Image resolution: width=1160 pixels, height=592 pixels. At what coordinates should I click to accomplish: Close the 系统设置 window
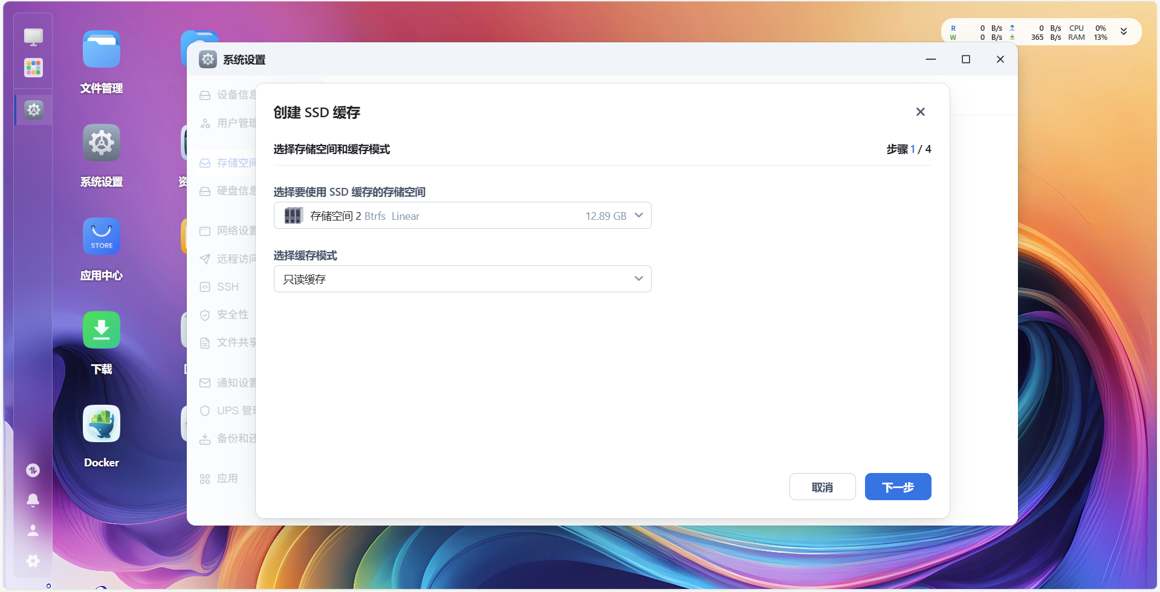tap(1000, 59)
